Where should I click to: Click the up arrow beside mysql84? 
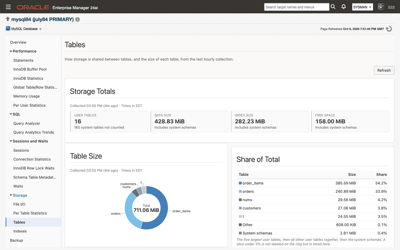point(8,19)
